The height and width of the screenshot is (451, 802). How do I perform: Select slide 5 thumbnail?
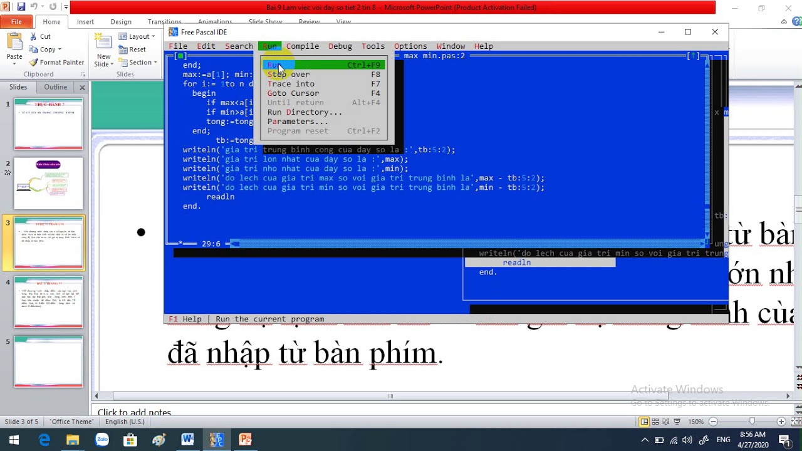click(48, 361)
